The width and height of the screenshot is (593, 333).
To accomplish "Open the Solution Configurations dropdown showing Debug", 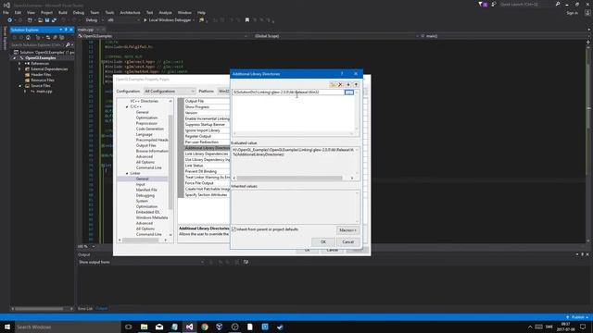I will point(95,20).
